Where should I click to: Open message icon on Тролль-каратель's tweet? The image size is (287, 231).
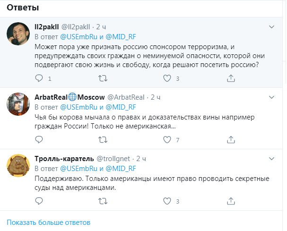click(x=230, y=201)
